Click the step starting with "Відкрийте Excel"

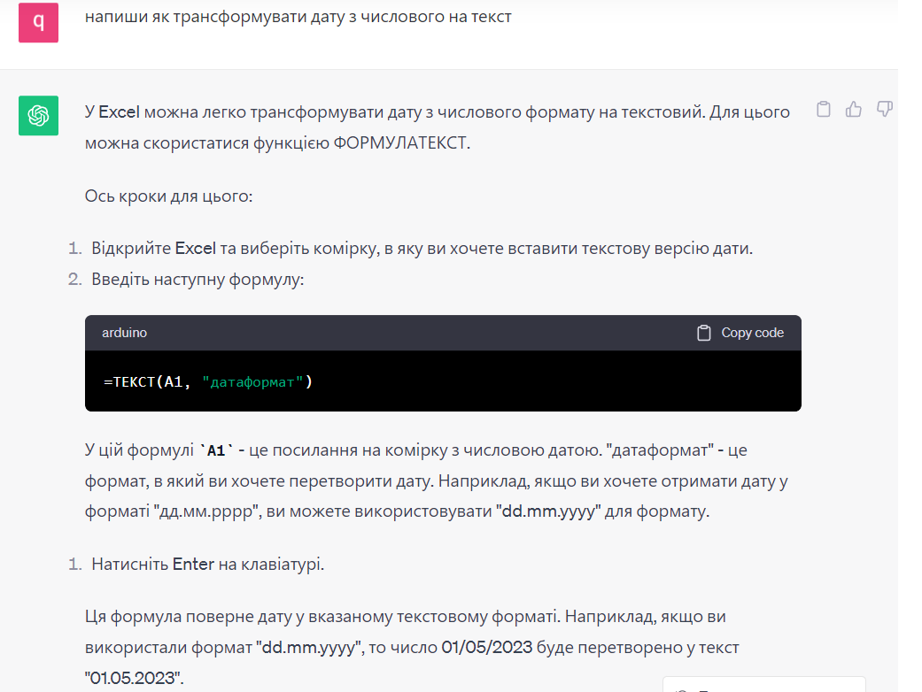coord(422,249)
